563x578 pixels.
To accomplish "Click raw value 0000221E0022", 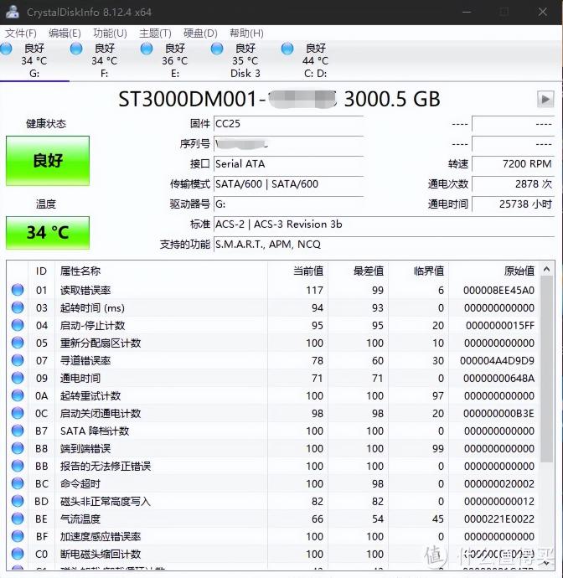I will [x=499, y=519].
